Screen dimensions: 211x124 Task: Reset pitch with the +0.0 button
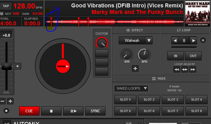point(6,35)
